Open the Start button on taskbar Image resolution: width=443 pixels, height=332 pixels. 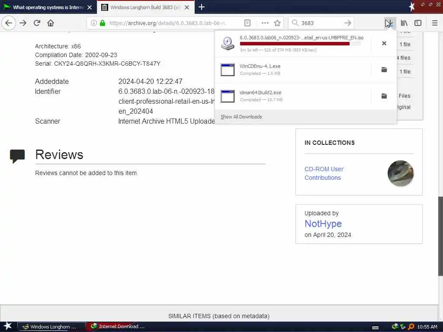(7, 326)
